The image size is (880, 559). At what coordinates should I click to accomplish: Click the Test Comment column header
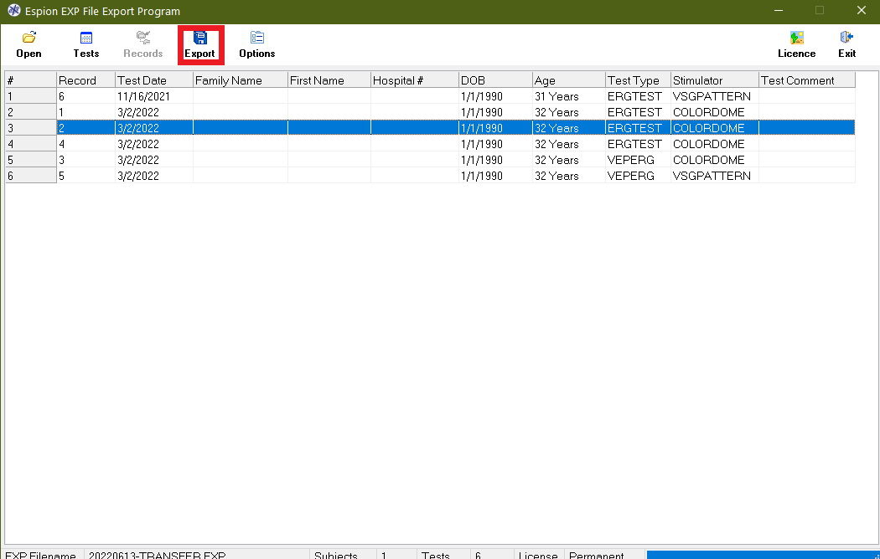click(x=807, y=80)
